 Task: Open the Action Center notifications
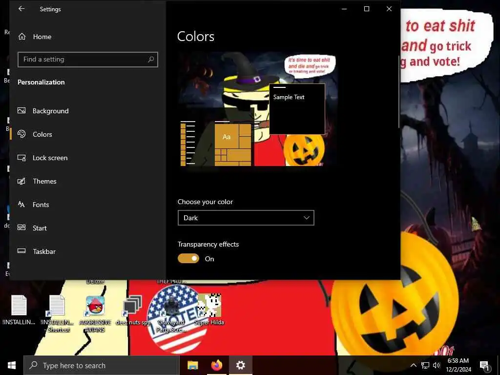[x=484, y=366]
